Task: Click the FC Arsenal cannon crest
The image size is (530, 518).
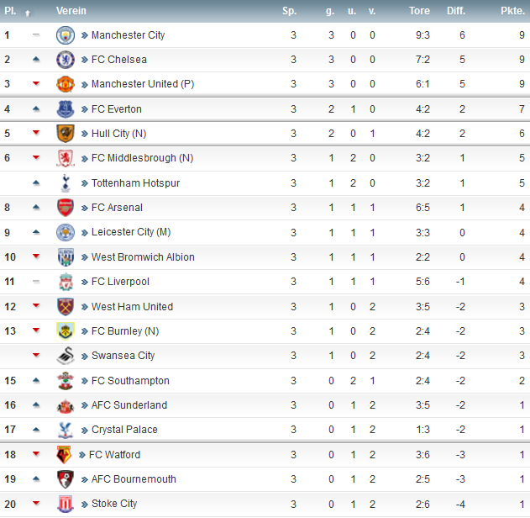Action: (x=66, y=208)
